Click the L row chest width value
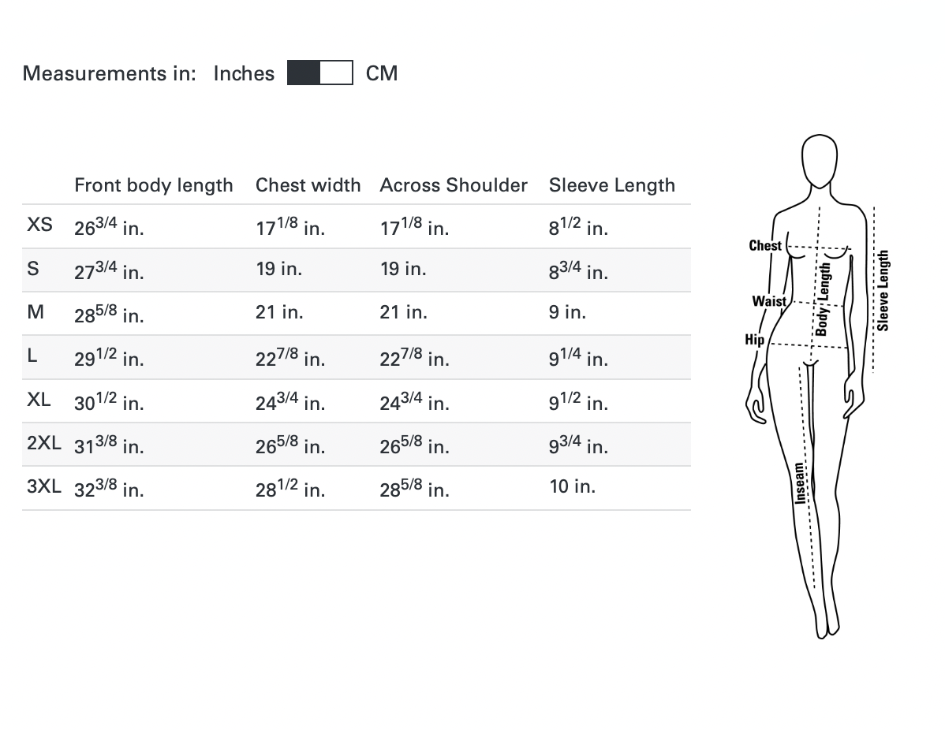Viewport: 945px width, 730px height. pos(289,357)
